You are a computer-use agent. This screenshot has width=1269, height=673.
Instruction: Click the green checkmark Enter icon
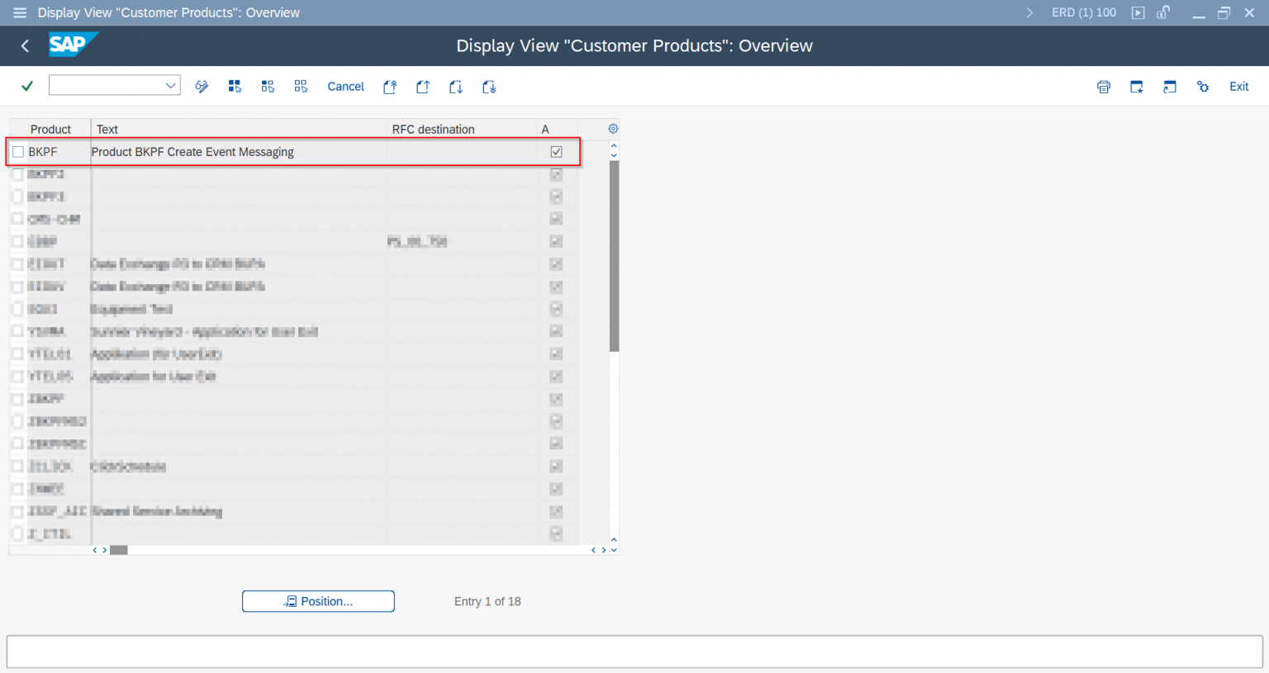click(x=27, y=86)
